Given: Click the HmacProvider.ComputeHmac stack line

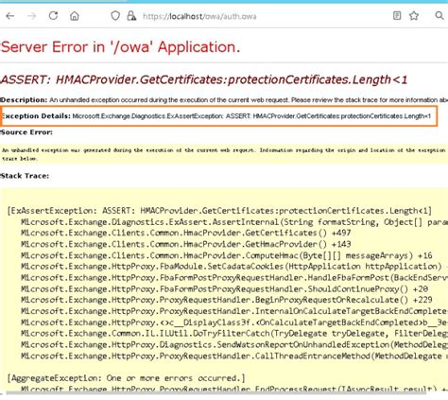Looking at the screenshot, I should point(226,255).
